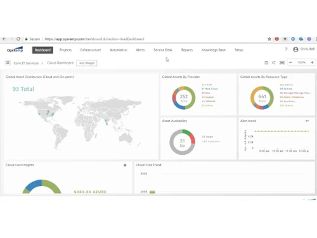This screenshot has width=317, height=238.
Task: Open the hamburger menu beside Core IT Services
Action: [x=8, y=63]
